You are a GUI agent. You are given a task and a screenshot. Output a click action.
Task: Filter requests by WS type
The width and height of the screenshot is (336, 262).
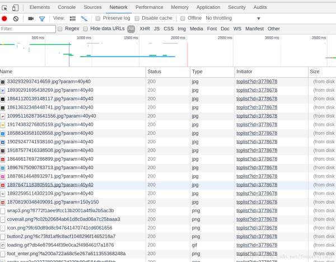[237, 29]
